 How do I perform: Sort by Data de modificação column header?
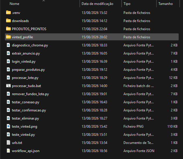tap(97, 4)
